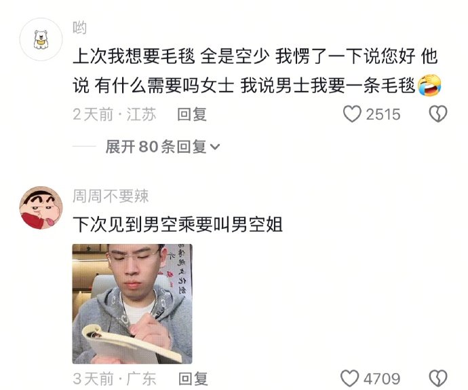Expand 80 replies under first comment
The image size is (468, 390).
pyautogui.click(x=163, y=147)
